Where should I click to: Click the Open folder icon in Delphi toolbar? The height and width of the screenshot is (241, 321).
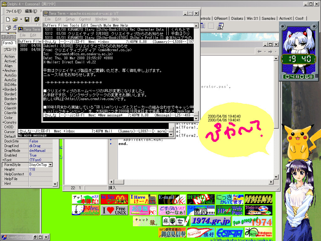(15, 19)
